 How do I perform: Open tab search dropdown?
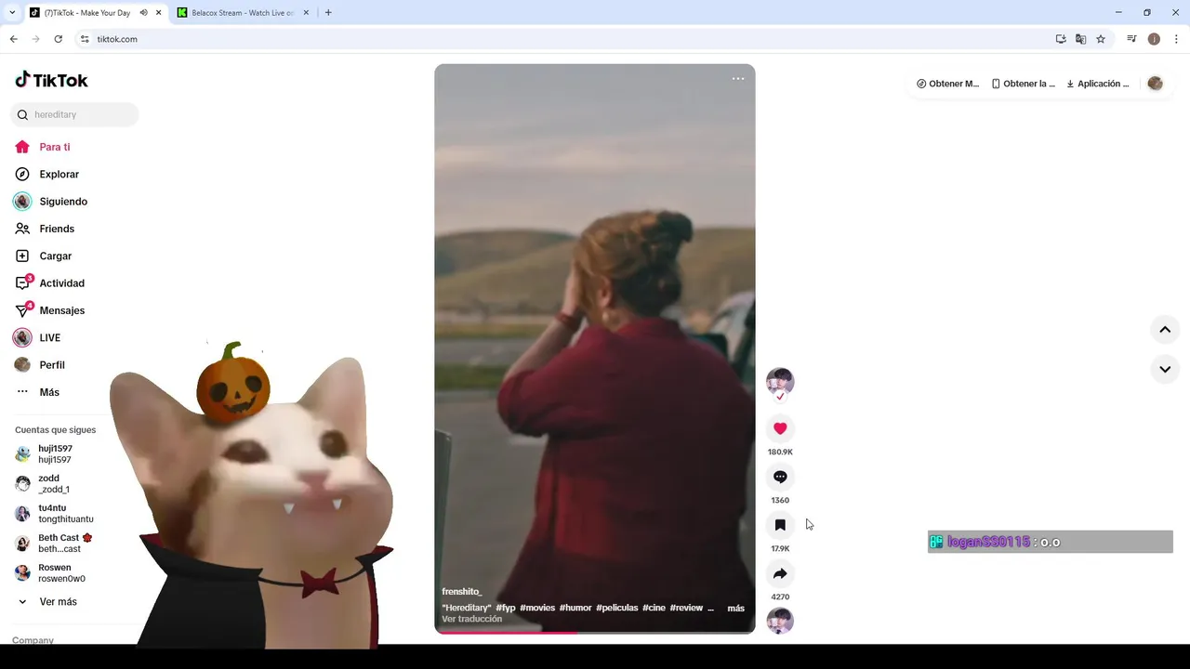coord(12,13)
